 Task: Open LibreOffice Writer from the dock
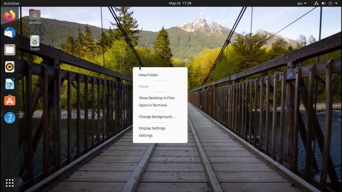[10, 84]
